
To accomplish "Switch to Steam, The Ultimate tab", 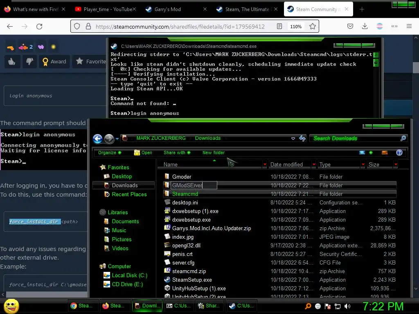I will pyautogui.click(x=247, y=9).
